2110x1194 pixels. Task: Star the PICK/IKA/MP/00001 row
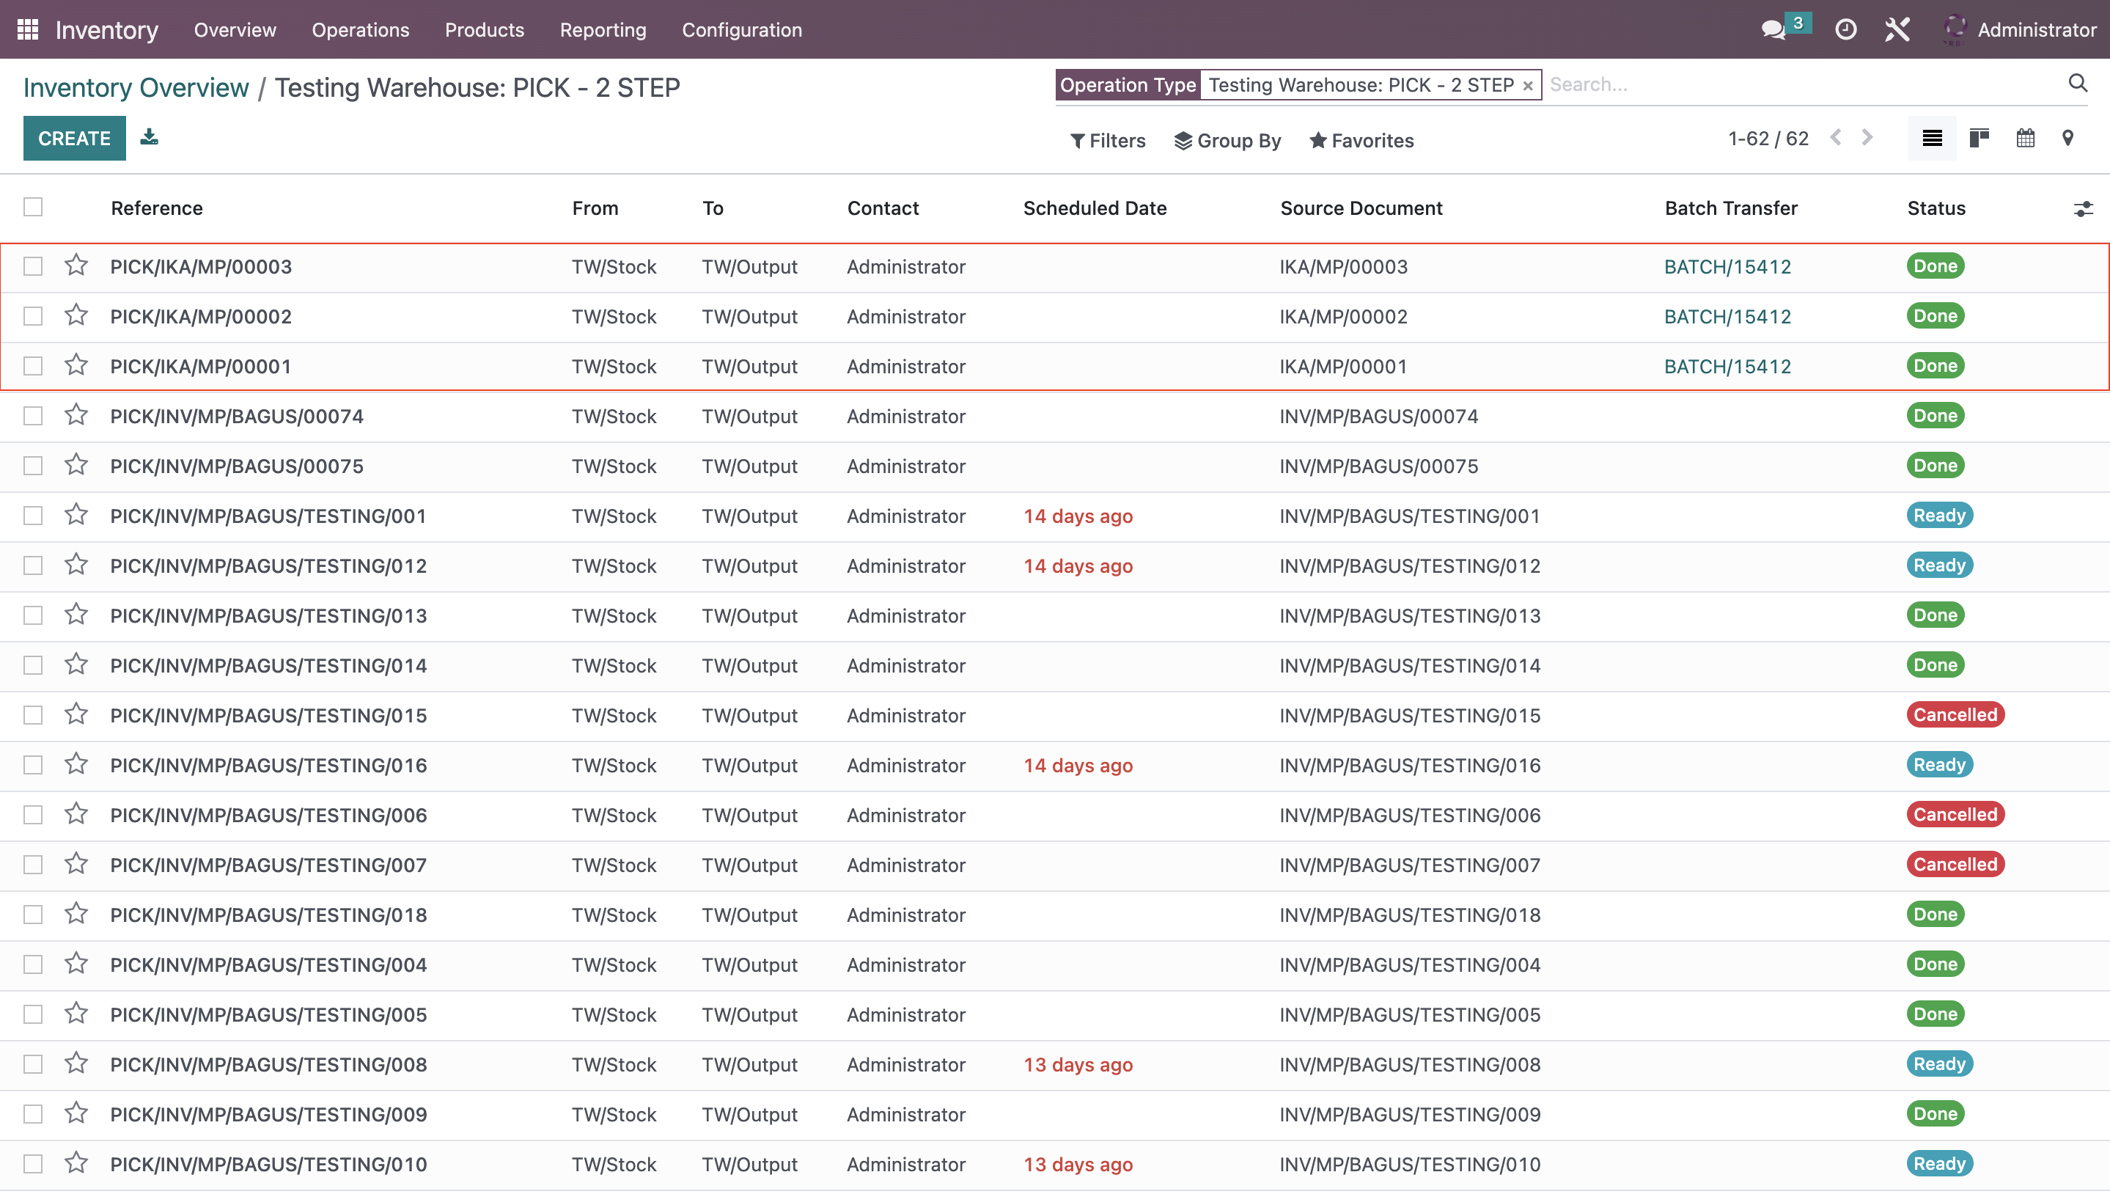tap(76, 366)
